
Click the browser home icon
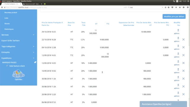pyautogui.click(x=180, y=7)
